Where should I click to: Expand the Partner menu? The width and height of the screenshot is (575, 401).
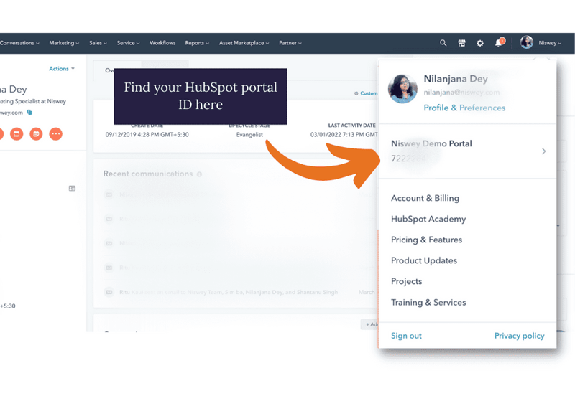tap(290, 43)
